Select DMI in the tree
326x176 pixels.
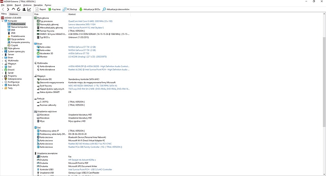(x=13, y=30)
